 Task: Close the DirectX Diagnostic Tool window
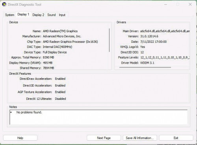click(190, 4)
